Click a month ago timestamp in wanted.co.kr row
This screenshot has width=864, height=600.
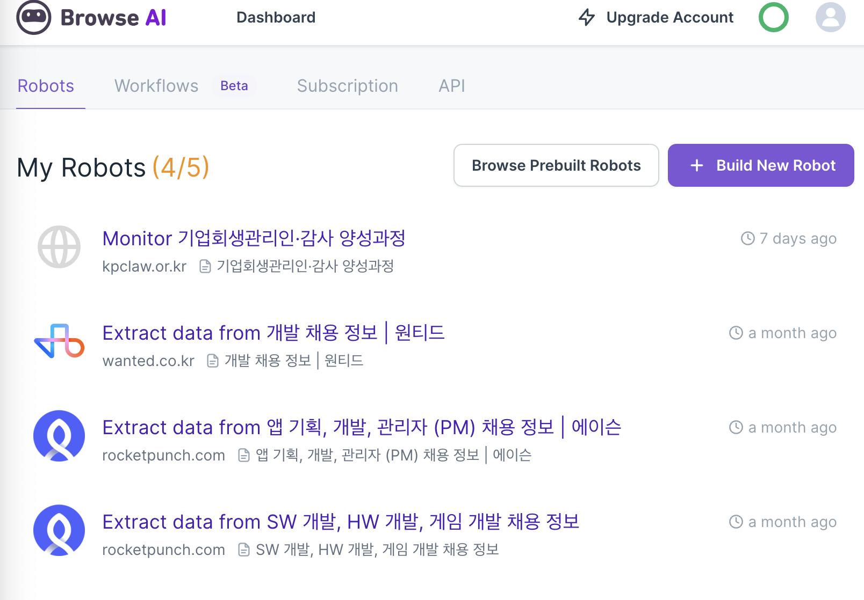(793, 333)
